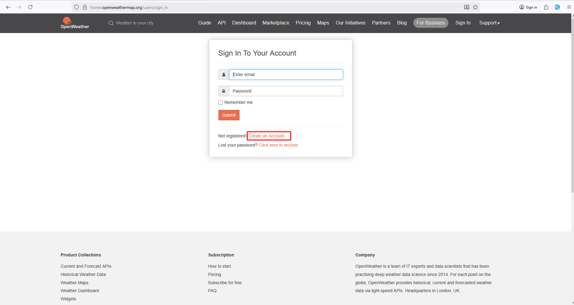Open Marketplace in the navigation bar
This screenshot has width=574, height=305.
pyautogui.click(x=276, y=23)
